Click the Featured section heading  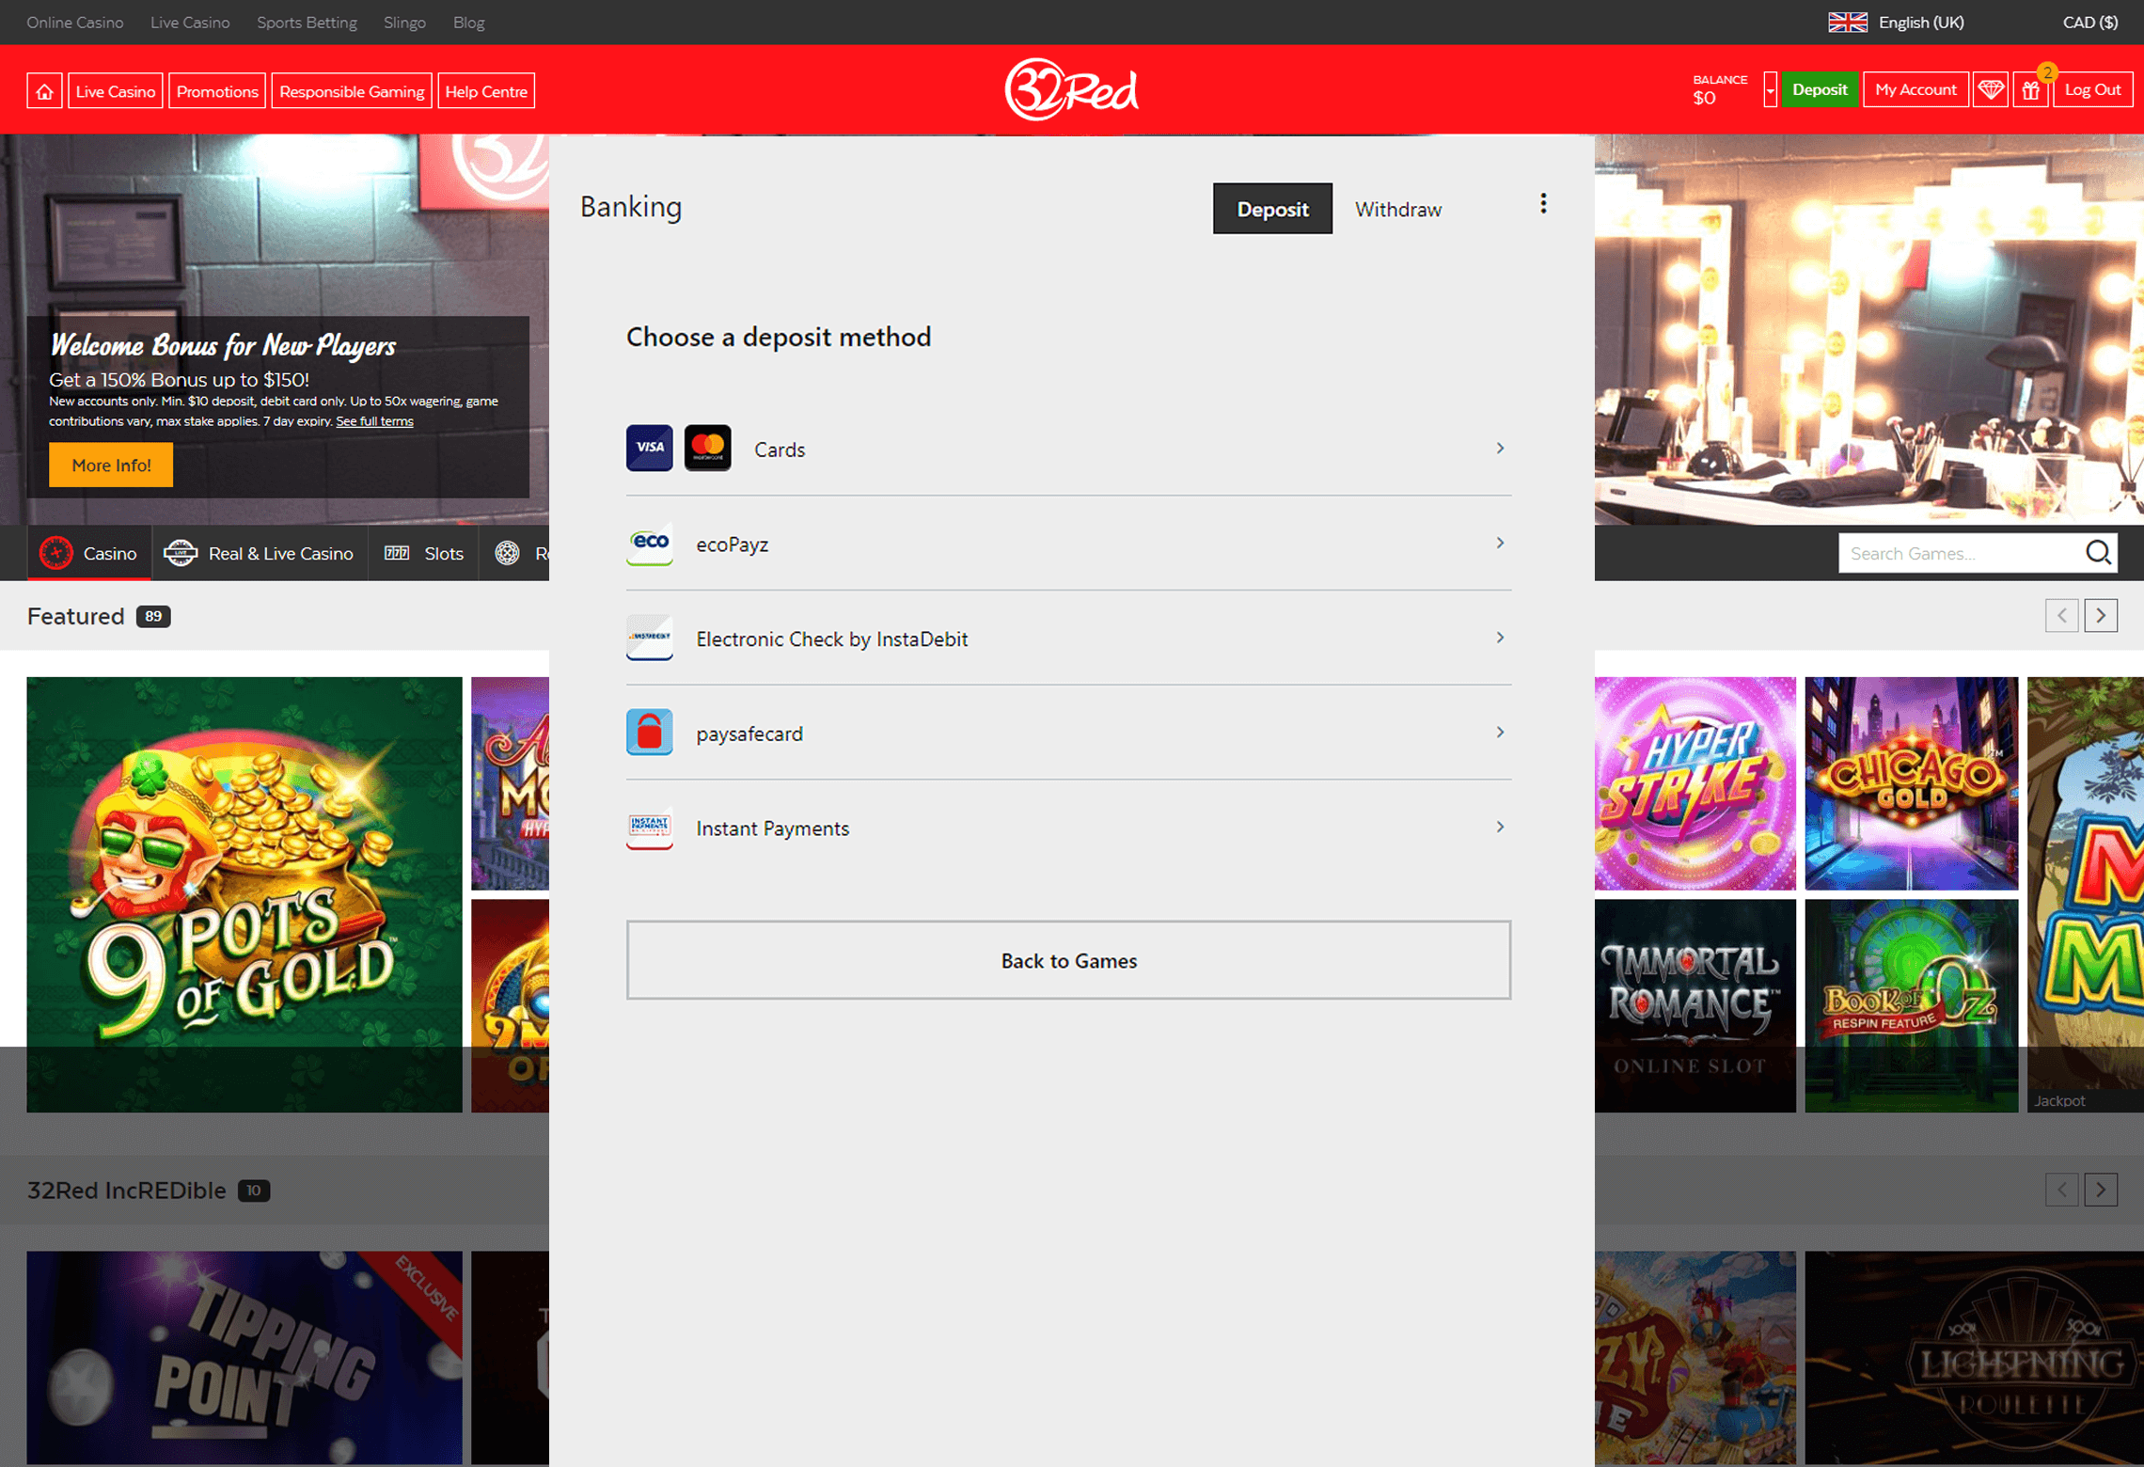coord(75,616)
